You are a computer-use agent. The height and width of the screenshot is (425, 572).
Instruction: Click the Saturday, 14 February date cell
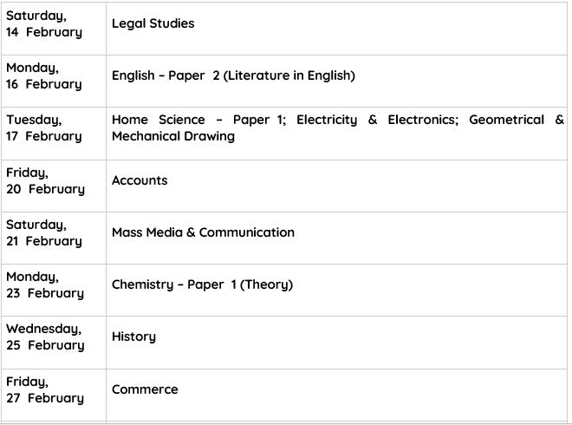coord(44,24)
